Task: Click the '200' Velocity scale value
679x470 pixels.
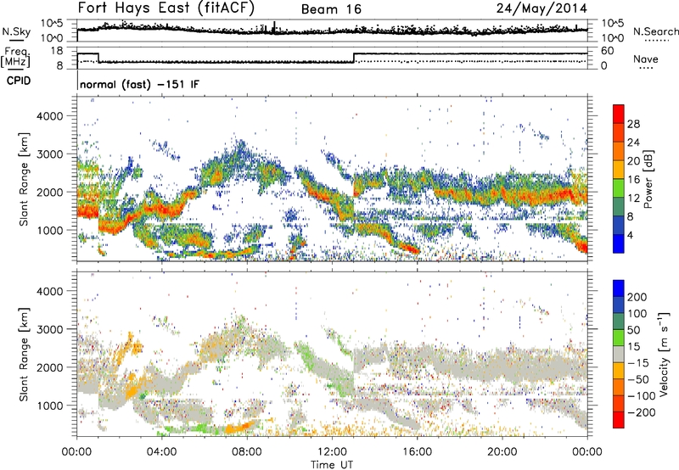Action: click(x=637, y=297)
